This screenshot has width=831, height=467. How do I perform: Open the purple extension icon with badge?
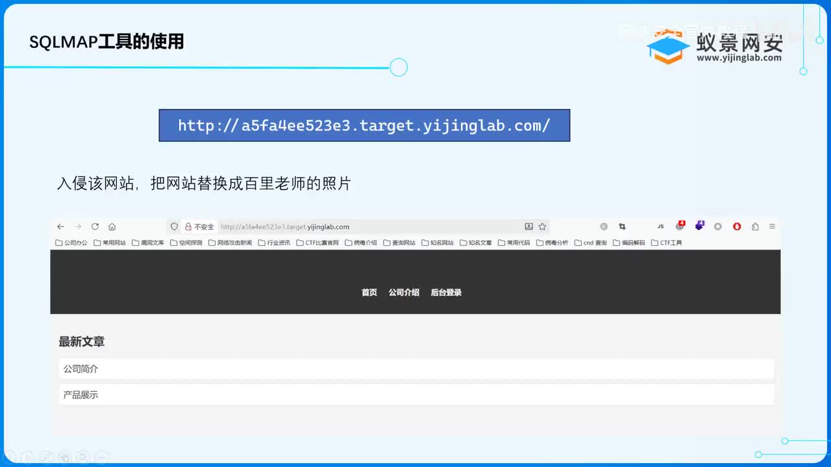[699, 226]
